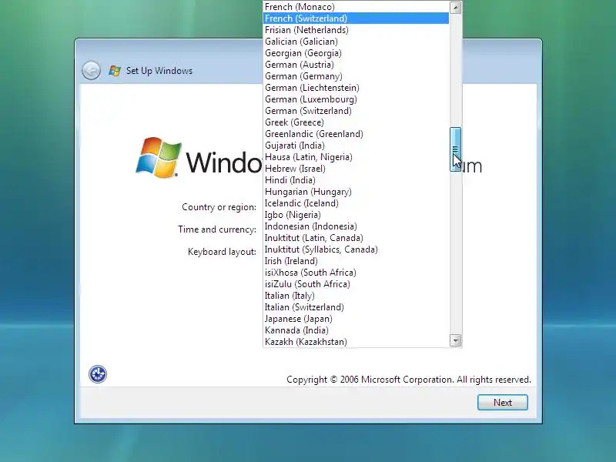
Task: Pick Georgian (Georgia)
Action: coord(356,53)
